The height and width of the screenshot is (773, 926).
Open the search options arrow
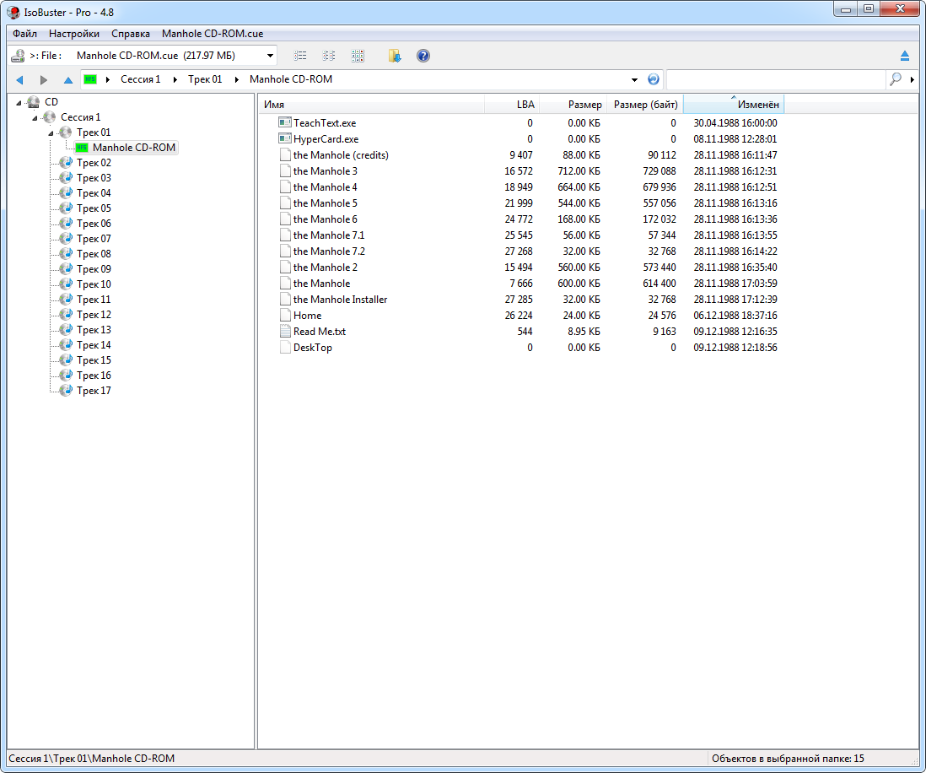(x=913, y=79)
